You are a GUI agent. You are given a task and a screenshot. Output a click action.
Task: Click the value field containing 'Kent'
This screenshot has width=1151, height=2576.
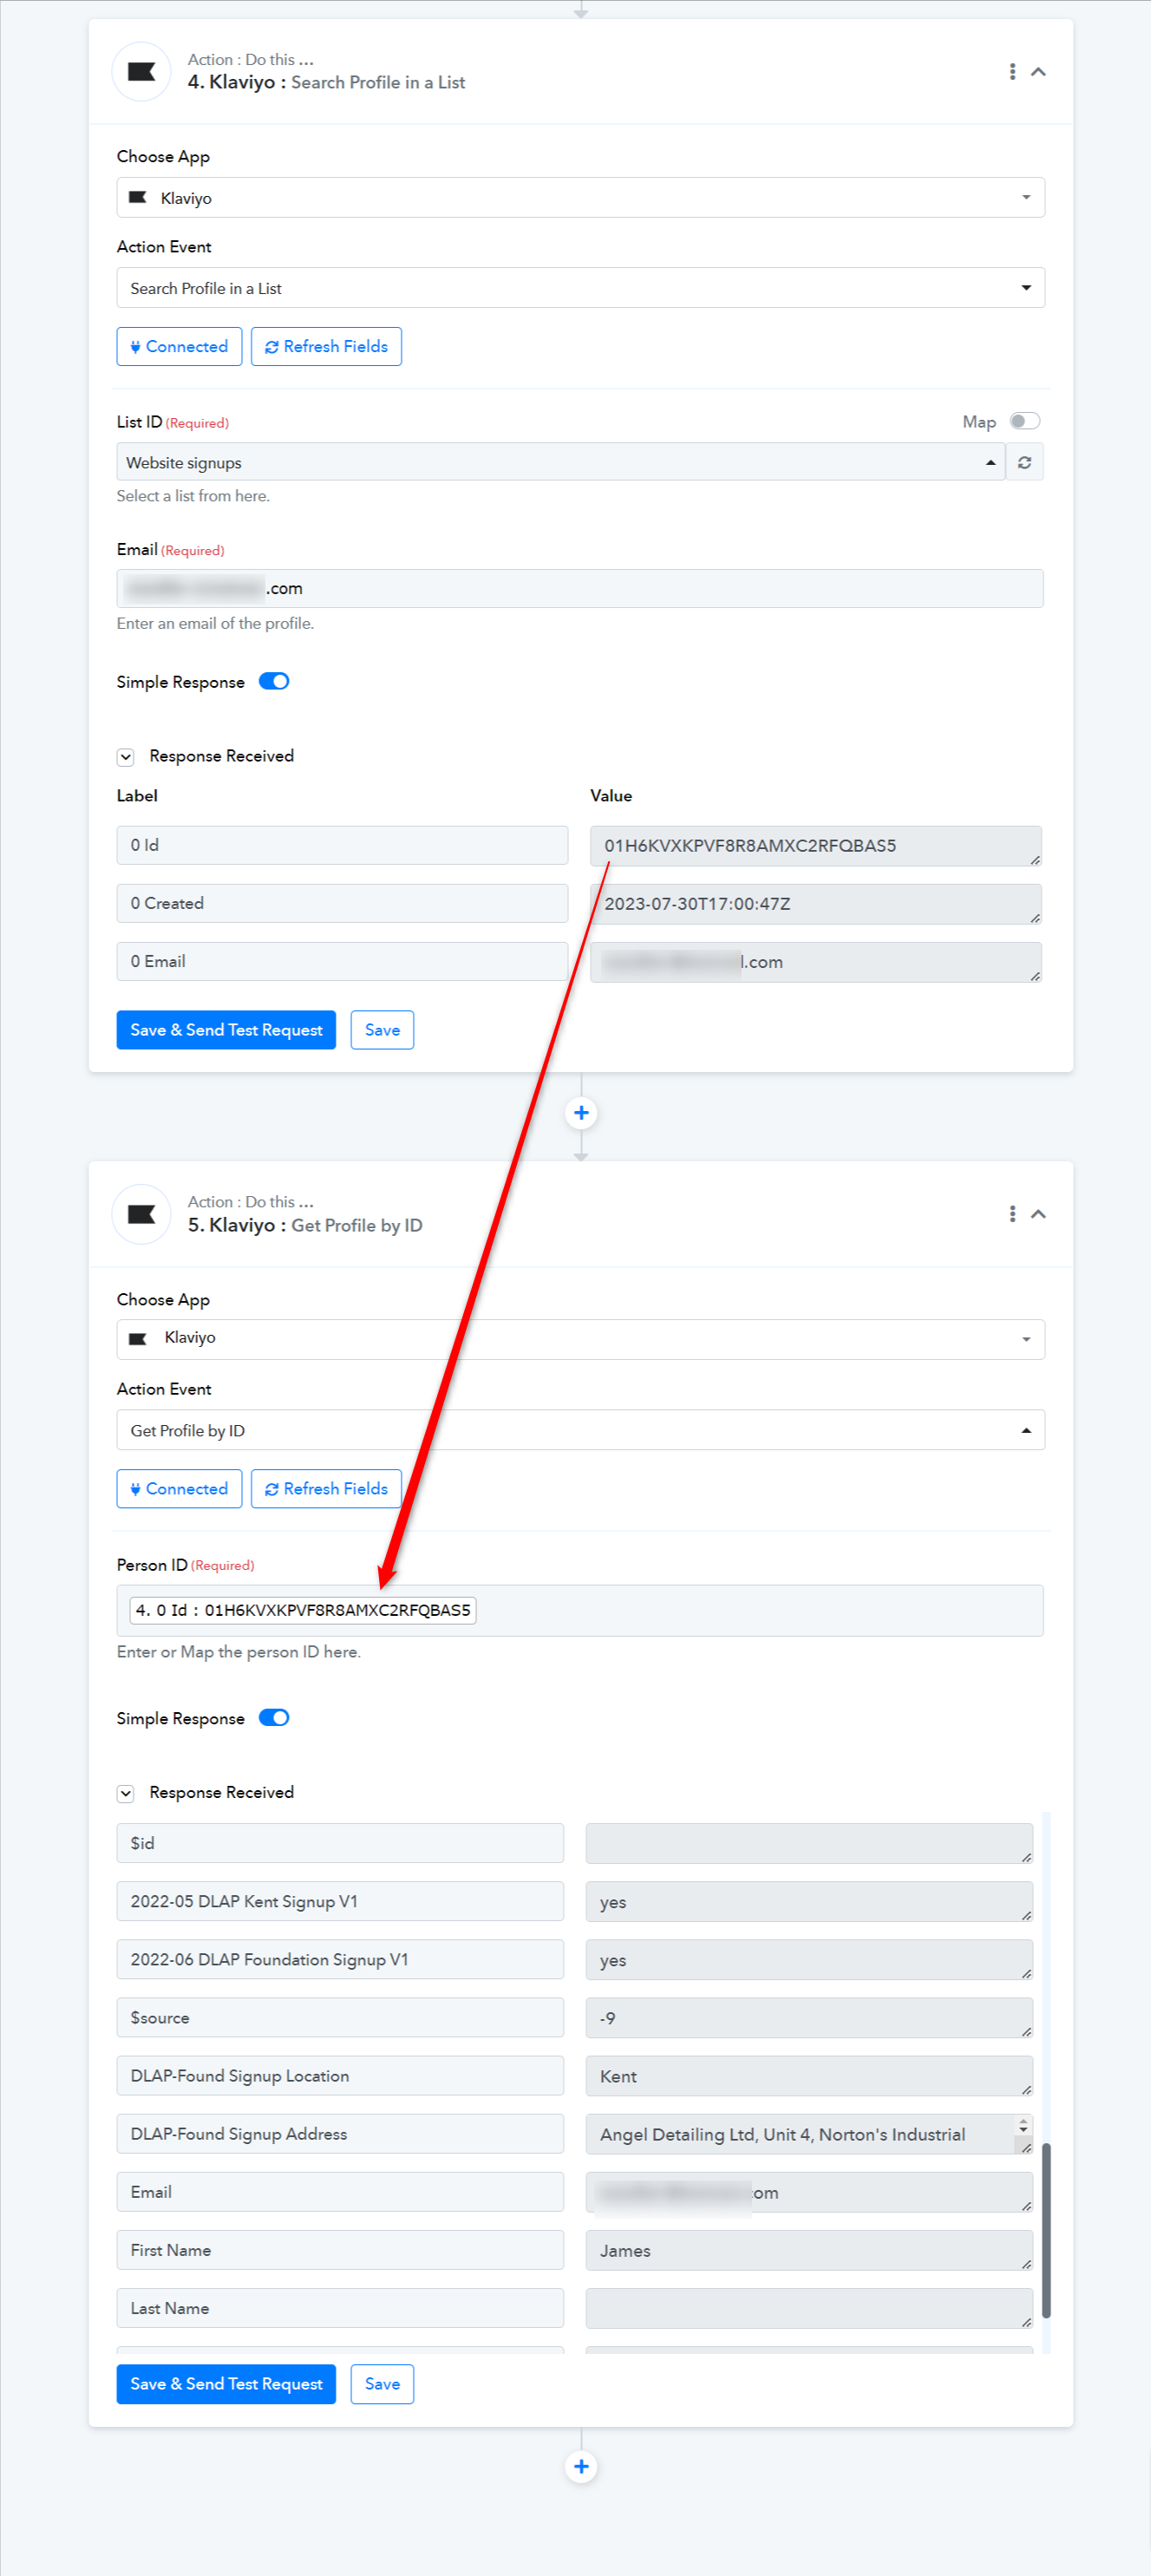809,2076
